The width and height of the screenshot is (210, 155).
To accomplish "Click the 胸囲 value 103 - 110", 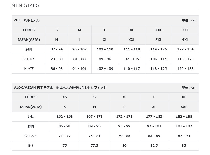I will (105, 49).
